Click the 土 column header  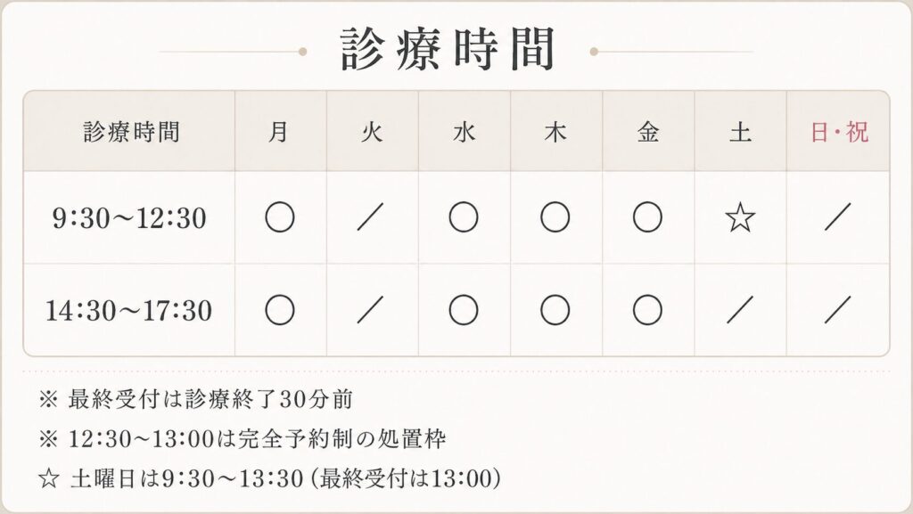[x=739, y=132]
